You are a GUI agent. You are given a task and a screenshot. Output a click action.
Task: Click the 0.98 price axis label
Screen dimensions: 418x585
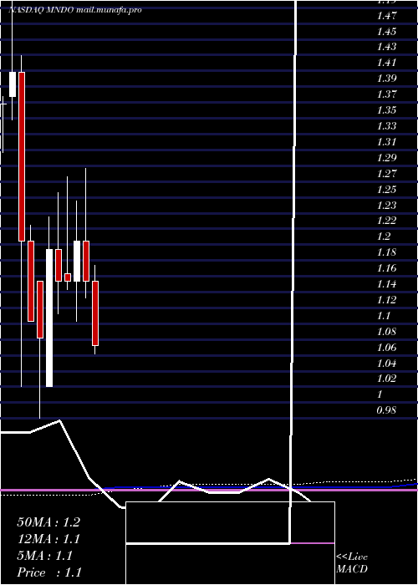point(386,410)
